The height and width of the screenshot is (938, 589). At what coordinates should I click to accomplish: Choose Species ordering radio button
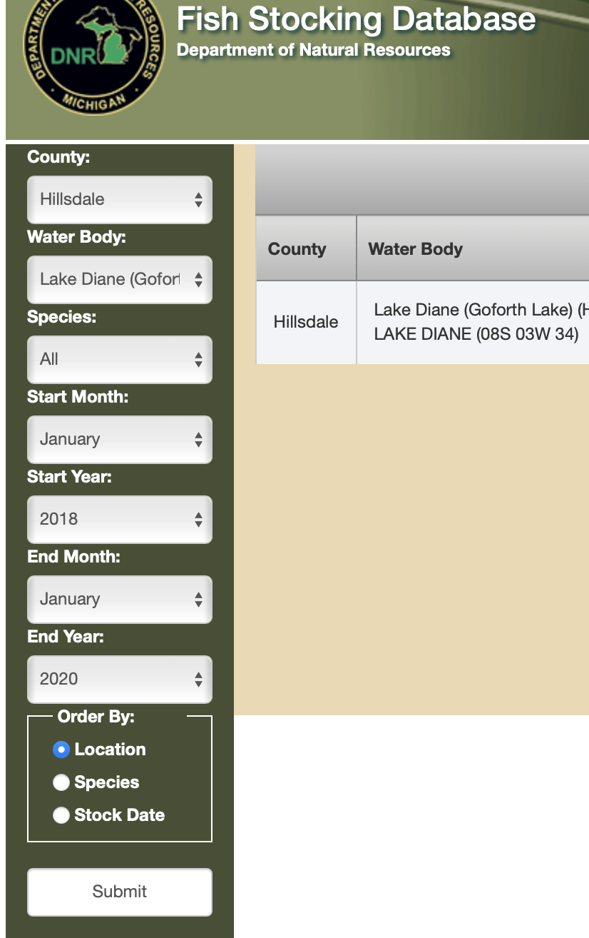tap(61, 782)
